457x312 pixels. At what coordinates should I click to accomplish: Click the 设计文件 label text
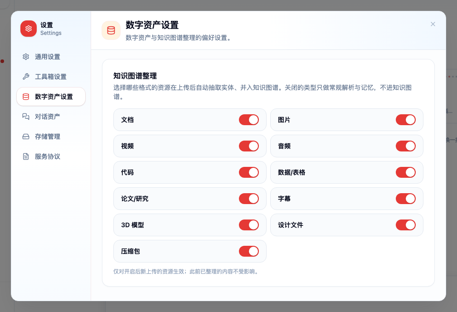[x=291, y=225]
